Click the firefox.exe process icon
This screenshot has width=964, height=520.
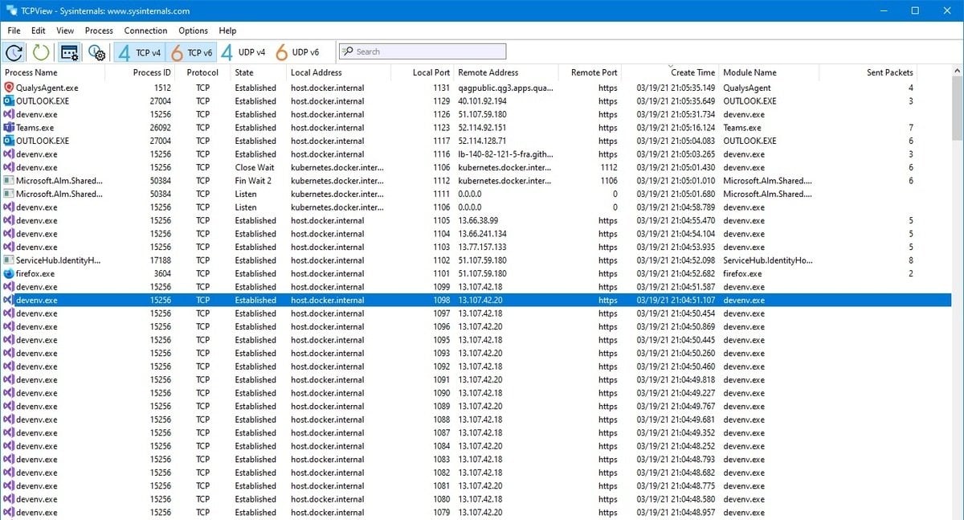pos(9,273)
